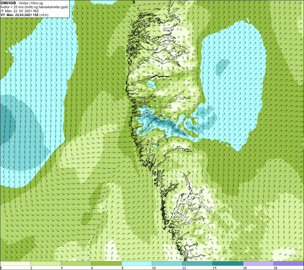Click the legend scale label '10'

coord(154,268)
